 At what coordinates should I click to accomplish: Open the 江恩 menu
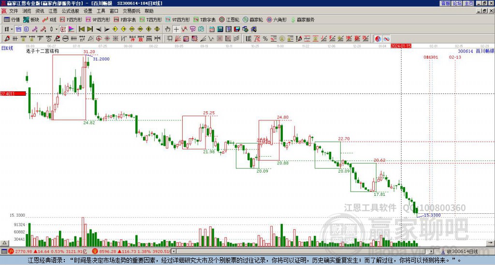point(53,11)
